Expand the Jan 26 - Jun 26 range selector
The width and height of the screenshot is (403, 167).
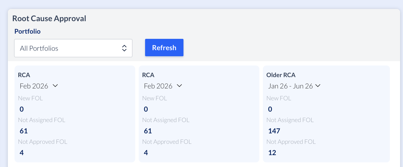294,86
